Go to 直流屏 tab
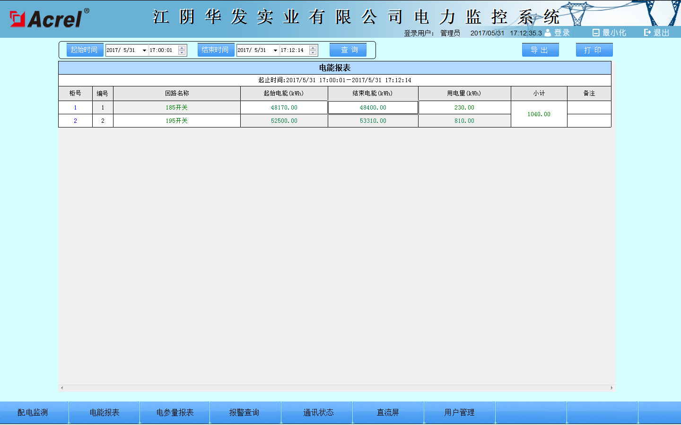The width and height of the screenshot is (681, 425). (x=388, y=412)
